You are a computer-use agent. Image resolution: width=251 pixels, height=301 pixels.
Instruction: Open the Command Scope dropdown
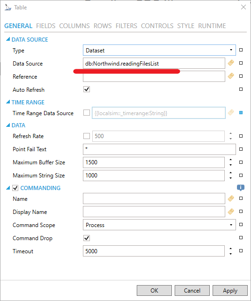tap(159, 225)
